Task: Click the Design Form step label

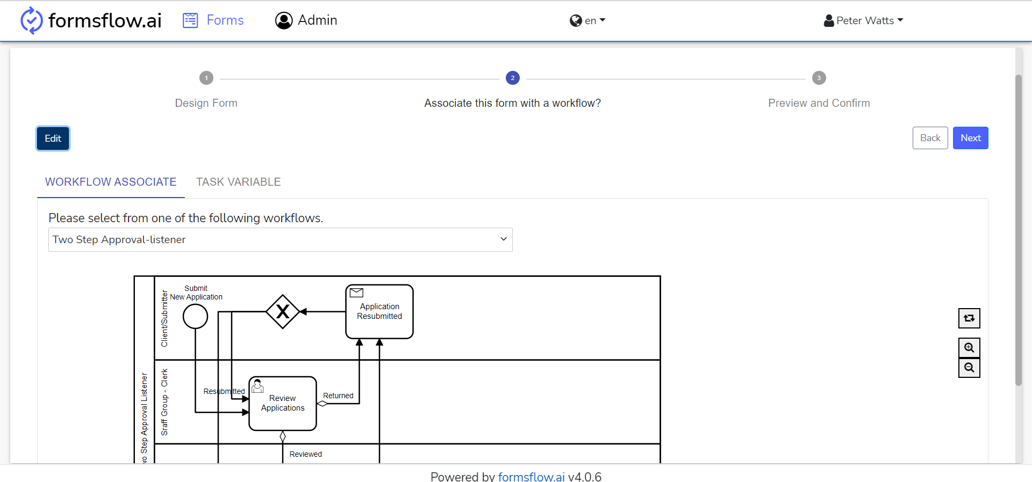Action: coord(206,103)
